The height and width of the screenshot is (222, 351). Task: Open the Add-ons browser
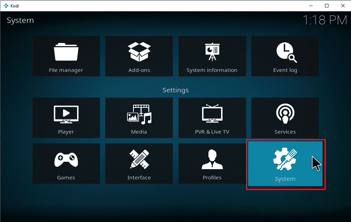point(139,56)
